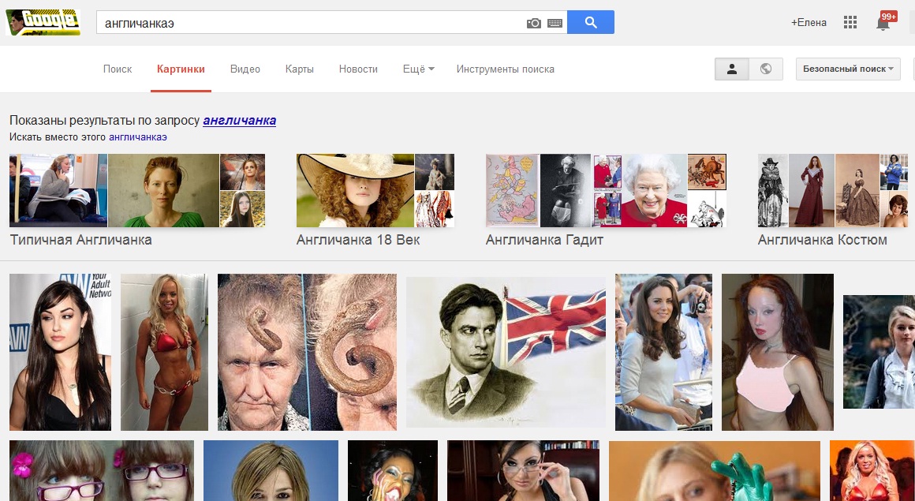Expand the Ещё menu
The width and height of the screenshot is (915, 501).
pyautogui.click(x=418, y=69)
